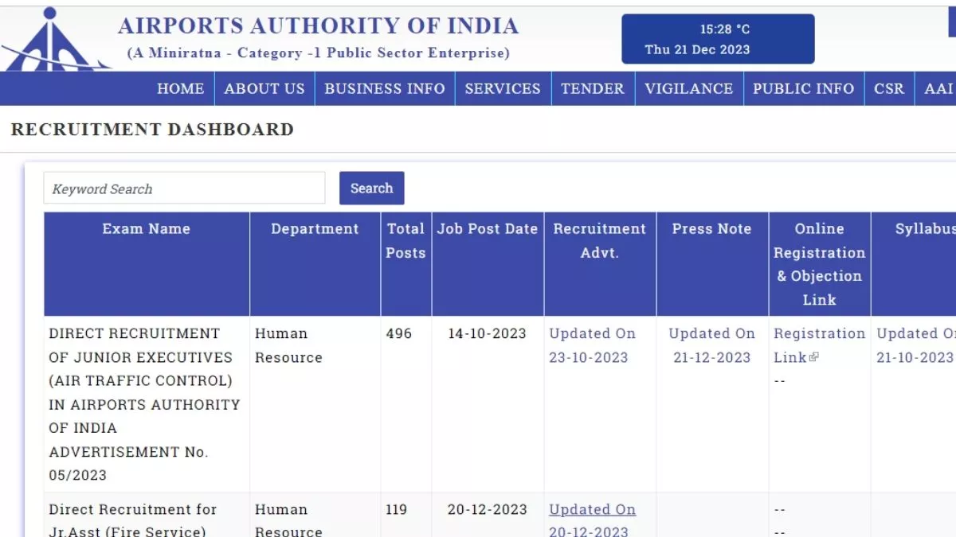956x537 pixels.
Task: Click Human Resource in Junior Executives row
Action: 288,345
